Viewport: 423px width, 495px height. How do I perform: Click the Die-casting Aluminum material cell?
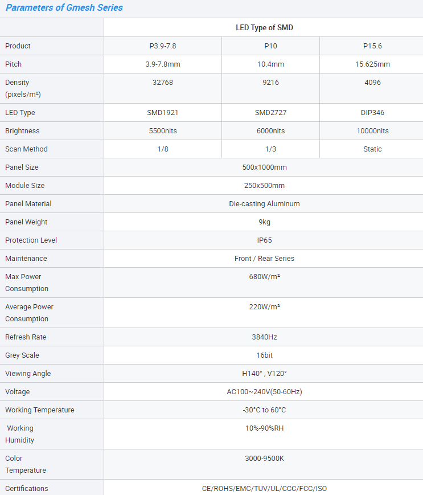(x=264, y=204)
